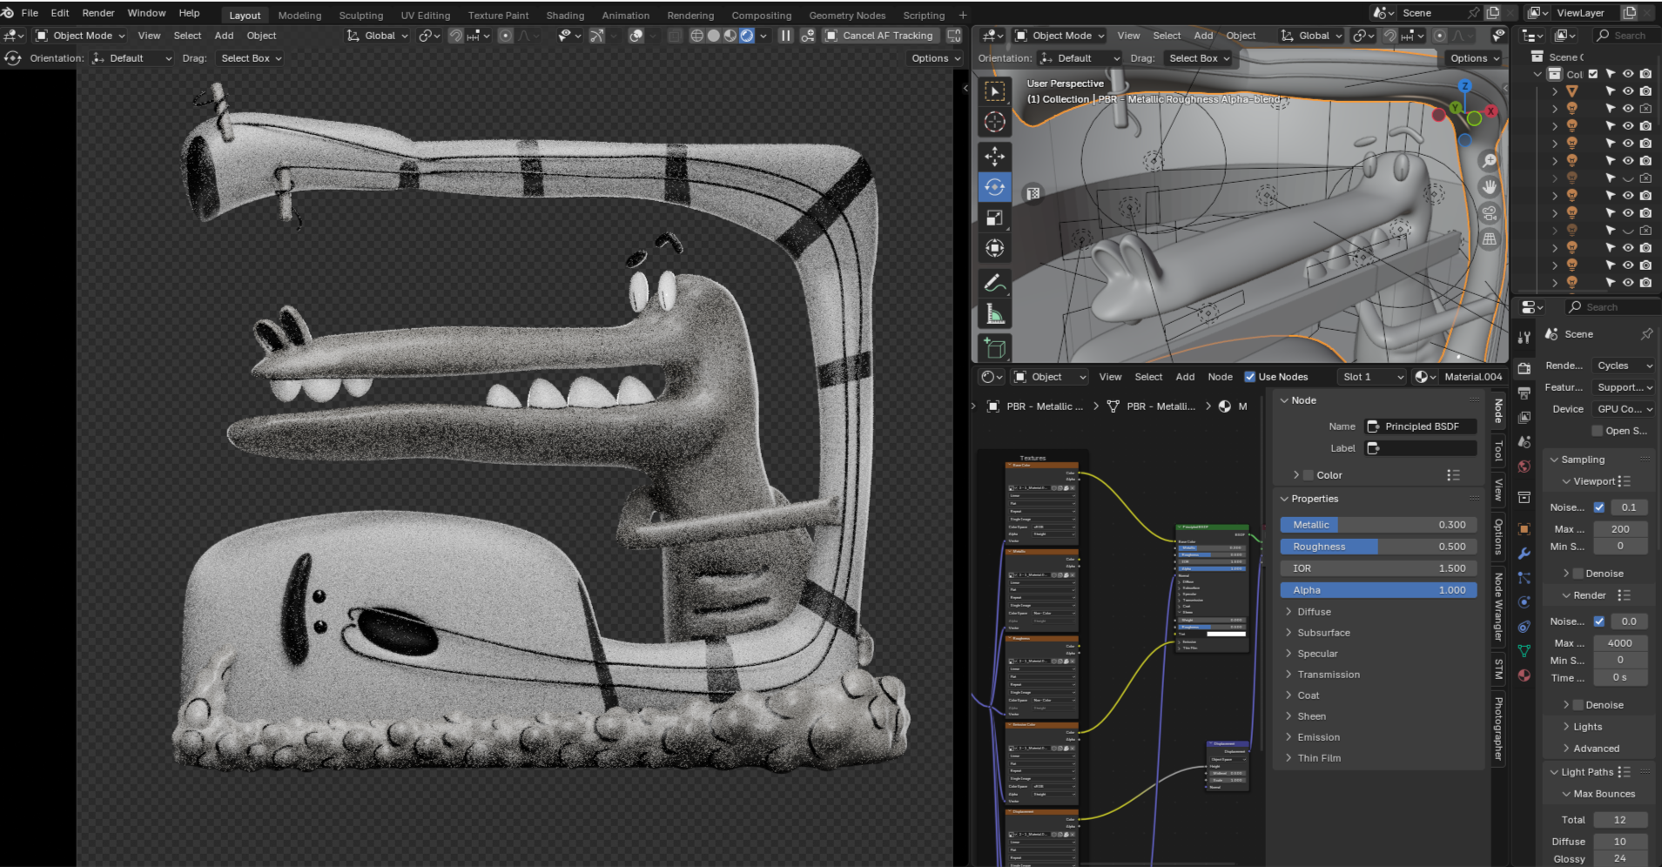Viewport: 1662px width, 867px height.
Task: Click the Options button in right viewport
Action: 1475,58
